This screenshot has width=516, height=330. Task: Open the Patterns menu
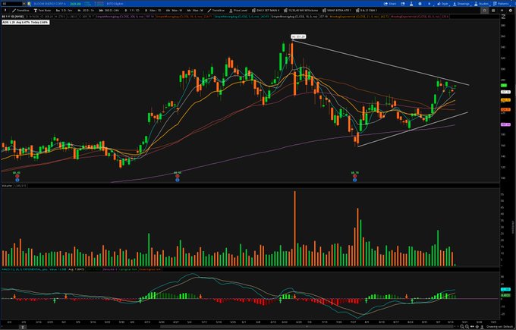point(501,4)
